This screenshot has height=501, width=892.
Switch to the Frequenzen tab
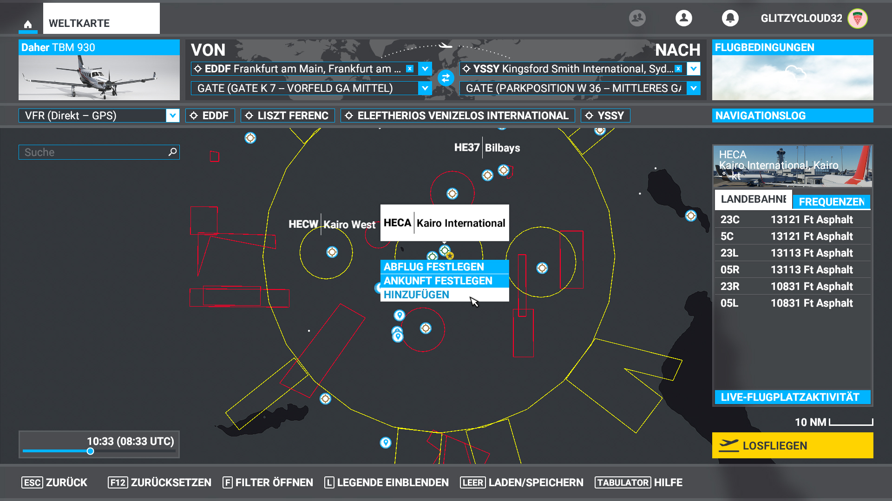pos(831,202)
